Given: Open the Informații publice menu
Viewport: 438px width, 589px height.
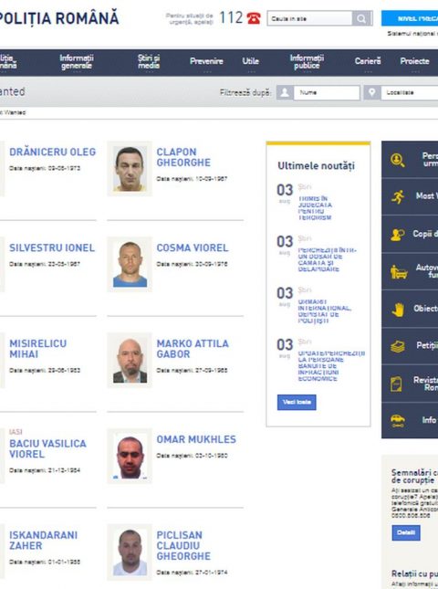Looking at the screenshot, I should [x=307, y=61].
